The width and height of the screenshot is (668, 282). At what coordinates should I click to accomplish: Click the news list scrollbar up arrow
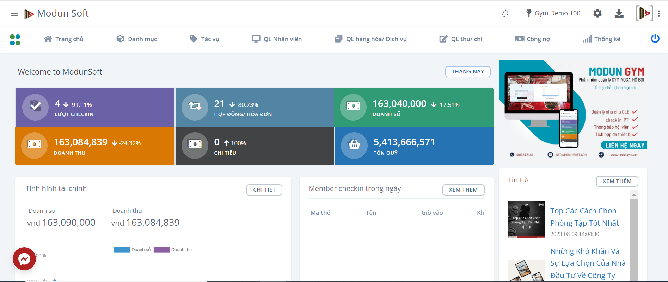[634, 195]
